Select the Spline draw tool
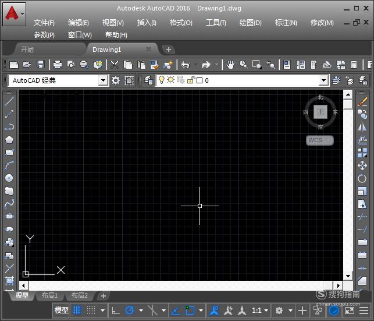The width and height of the screenshot is (374, 321). coord(9,203)
